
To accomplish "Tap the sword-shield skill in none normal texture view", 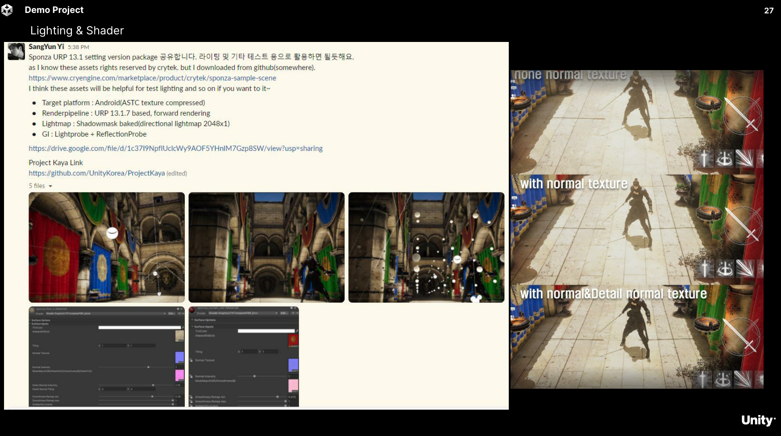I will click(x=705, y=158).
